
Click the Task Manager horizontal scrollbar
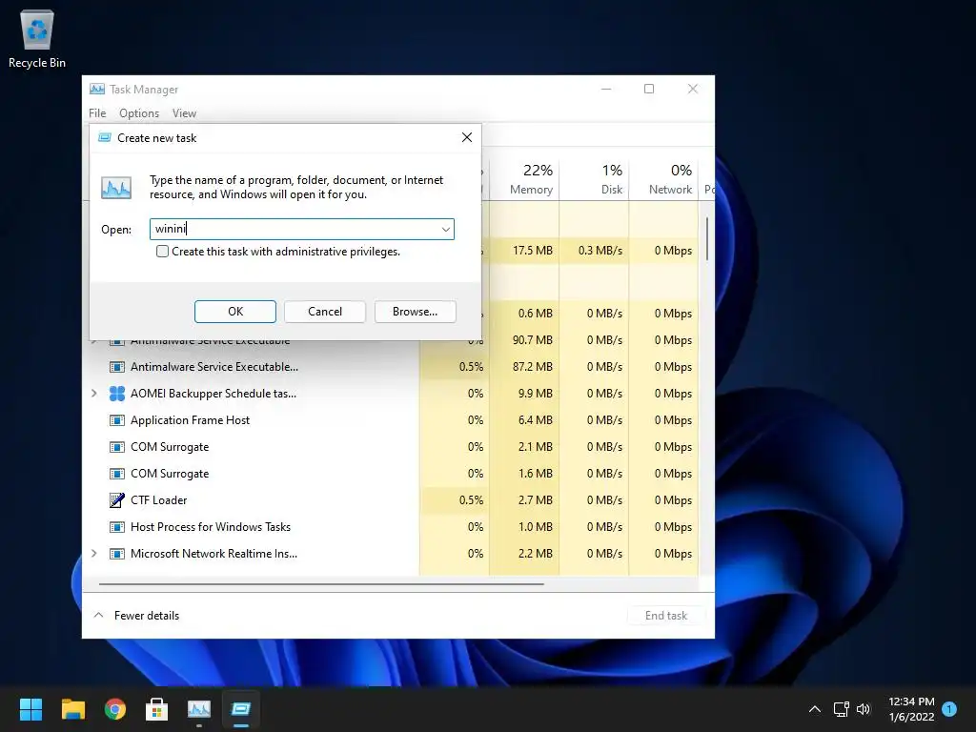click(321, 584)
